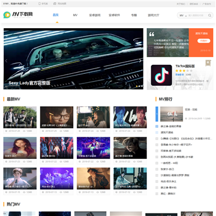This screenshot has width=216, height=216.
Task: Open 薛之谦-慢半拍 in the ranking list
Action: (x=169, y=188)
